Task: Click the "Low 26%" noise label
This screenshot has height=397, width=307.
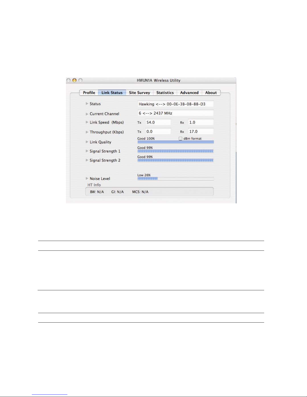Action: pos(144,175)
